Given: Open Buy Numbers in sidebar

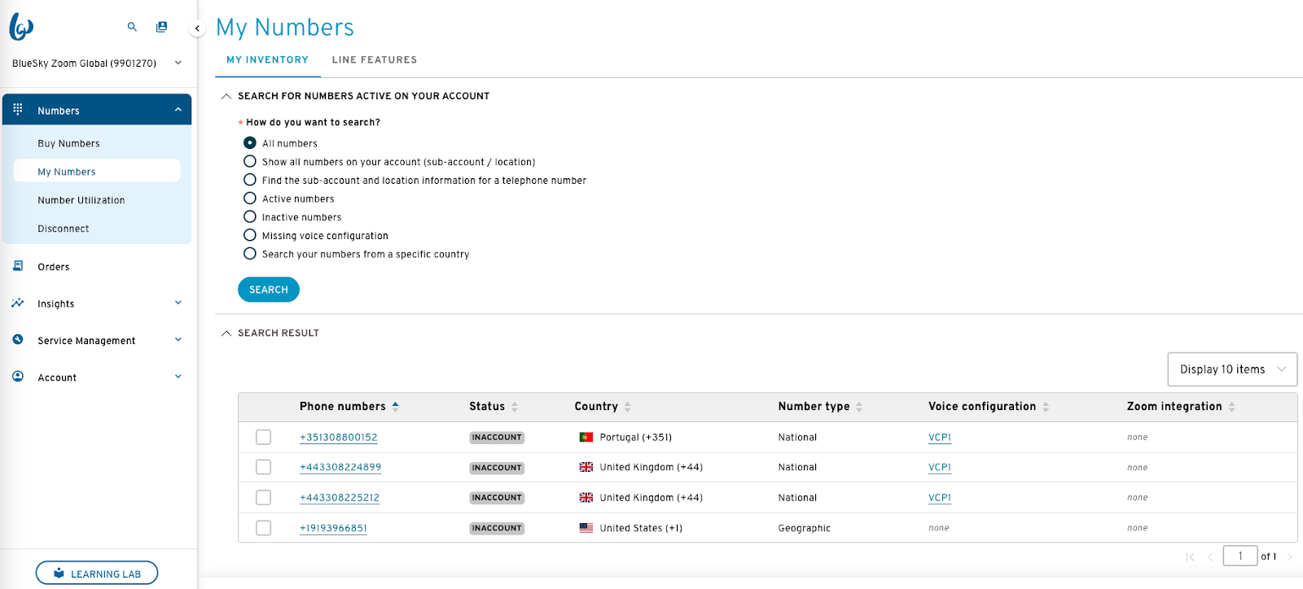Looking at the screenshot, I should pos(68,143).
